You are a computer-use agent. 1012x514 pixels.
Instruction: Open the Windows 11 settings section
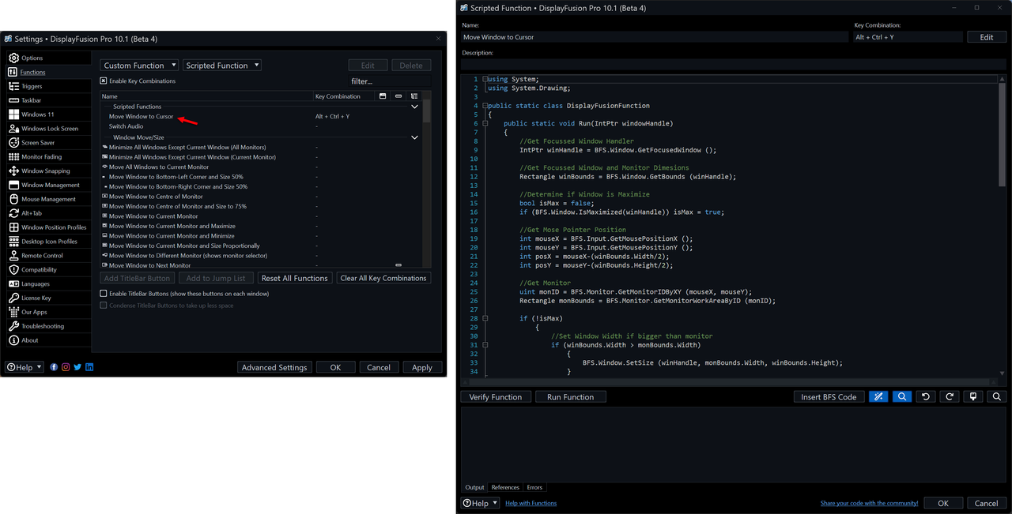pos(48,114)
